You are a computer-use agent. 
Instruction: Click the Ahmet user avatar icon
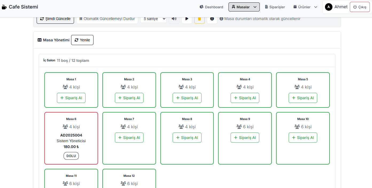point(328,7)
